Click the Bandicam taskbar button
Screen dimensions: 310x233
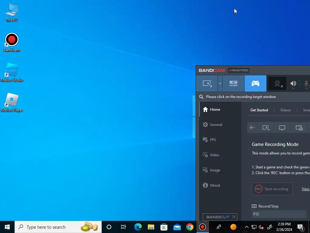[x=203, y=227]
